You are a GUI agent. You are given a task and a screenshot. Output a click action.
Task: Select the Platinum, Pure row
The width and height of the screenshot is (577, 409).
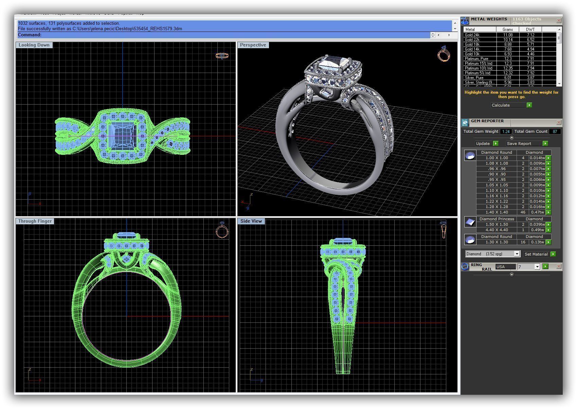pos(510,59)
